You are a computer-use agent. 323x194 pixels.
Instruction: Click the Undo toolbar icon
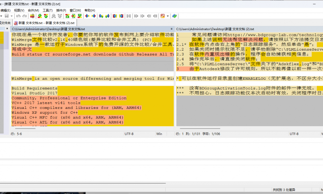point(18,16)
